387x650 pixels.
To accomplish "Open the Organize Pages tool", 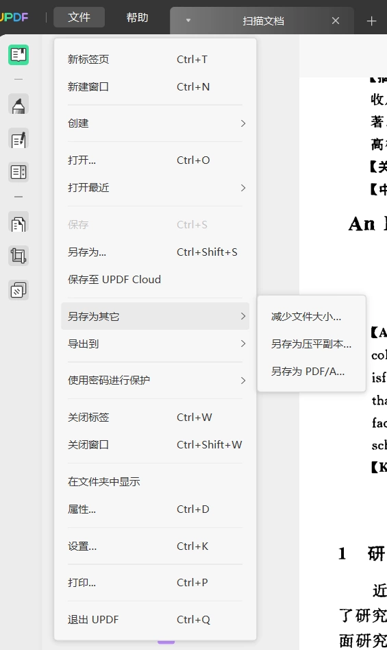I will tap(18, 222).
